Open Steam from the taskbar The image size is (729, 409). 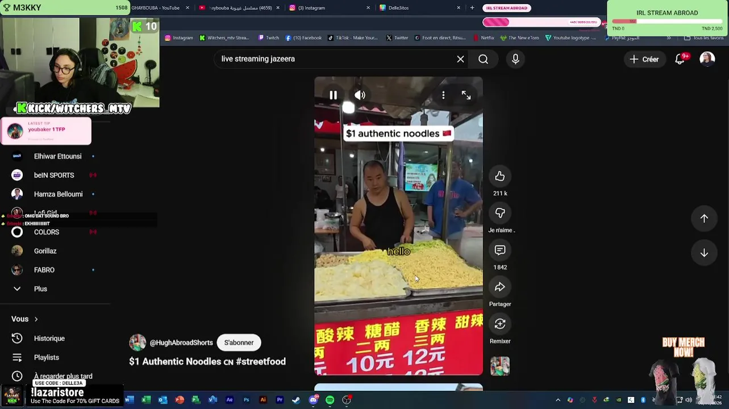click(296, 400)
